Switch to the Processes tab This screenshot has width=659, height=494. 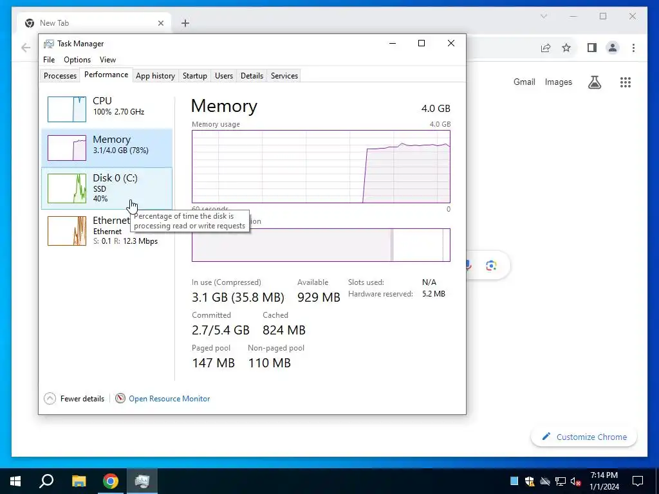pos(60,76)
